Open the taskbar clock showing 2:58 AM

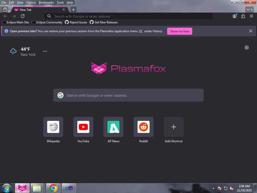click(244, 188)
